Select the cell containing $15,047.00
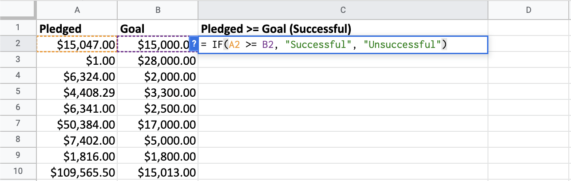This screenshot has width=571, height=181. pyautogui.click(x=77, y=45)
